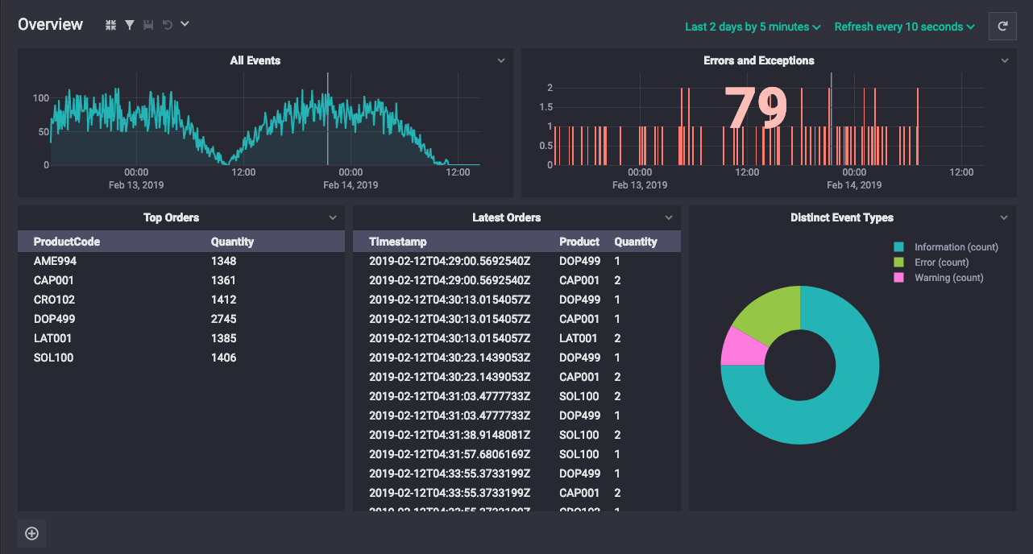Image resolution: width=1033 pixels, height=554 pixels.
Task: Click the compress layout icon beside Overview
Action: click(x=111, y=25)
